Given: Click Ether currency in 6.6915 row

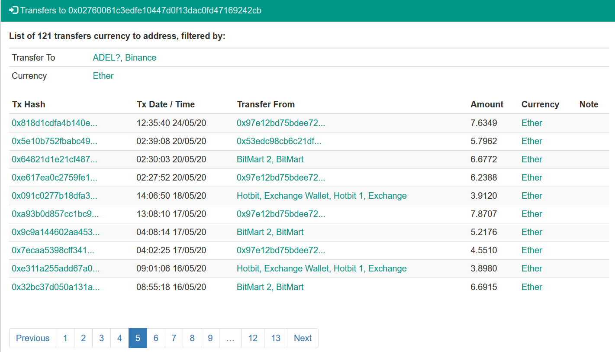Looking at the screenshot, I should tap(532, 287).
